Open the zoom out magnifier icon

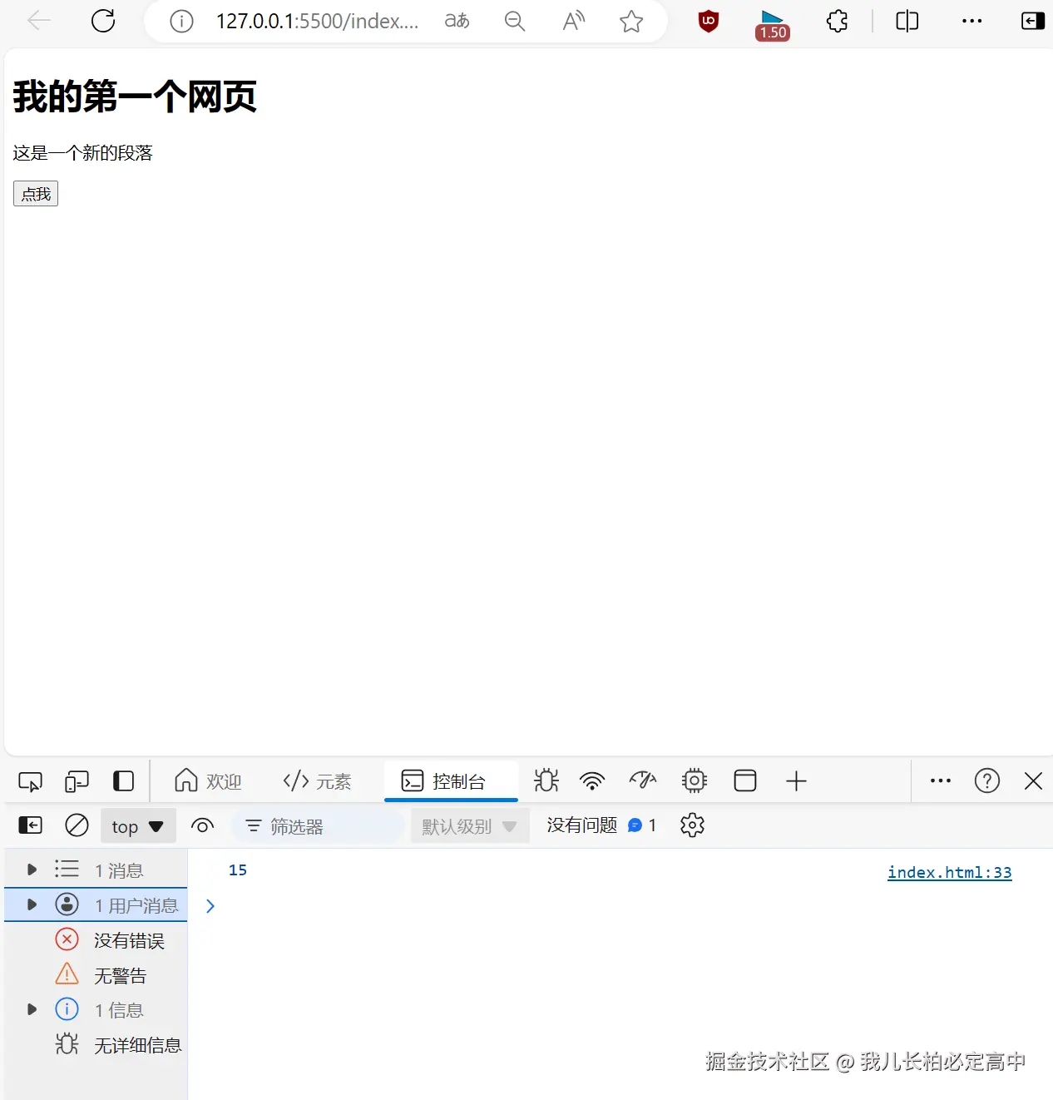tap(515, 21)
